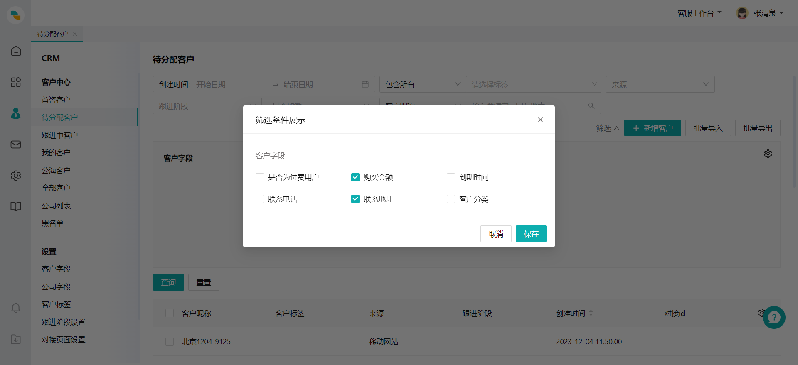Open the 张清泉 user menu

768,13
